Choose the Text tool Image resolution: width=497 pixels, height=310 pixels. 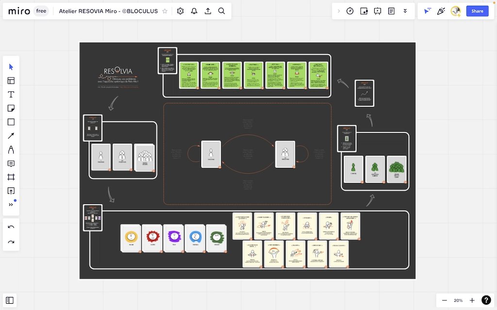pos(11,94)
